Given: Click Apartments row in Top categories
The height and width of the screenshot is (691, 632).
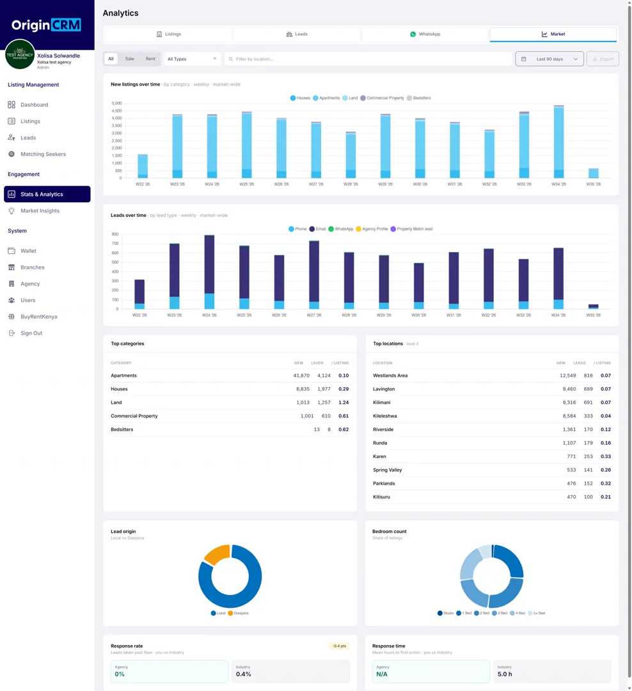Looking at the screenshot, I should [x=230, y=376].
